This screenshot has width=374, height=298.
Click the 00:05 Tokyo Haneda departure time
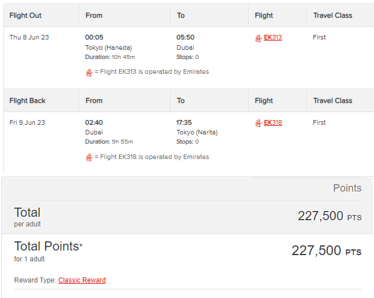click(94, 37)
